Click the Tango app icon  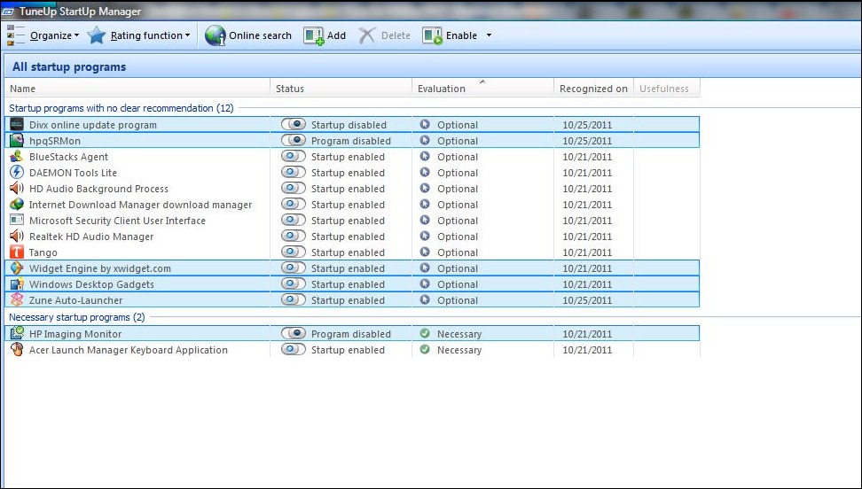pos(17,252)
